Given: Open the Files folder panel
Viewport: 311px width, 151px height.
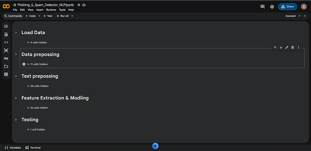Looking at the screenshot, I should [6, 66].
